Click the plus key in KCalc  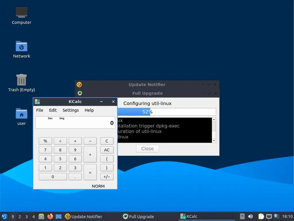[90, 154]
